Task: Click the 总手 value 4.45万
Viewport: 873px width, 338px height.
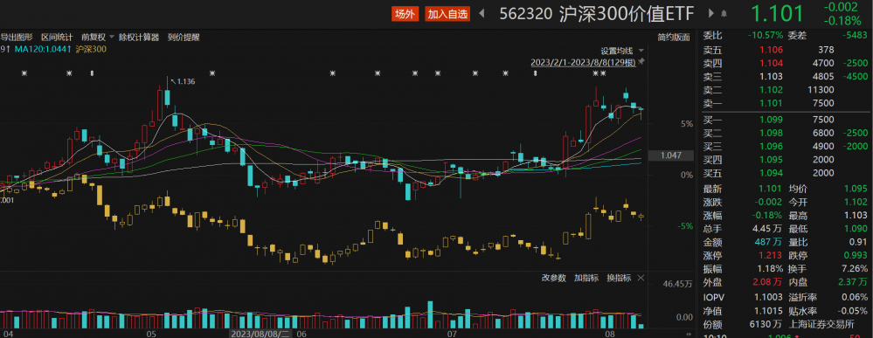Action: pos(768,228)
